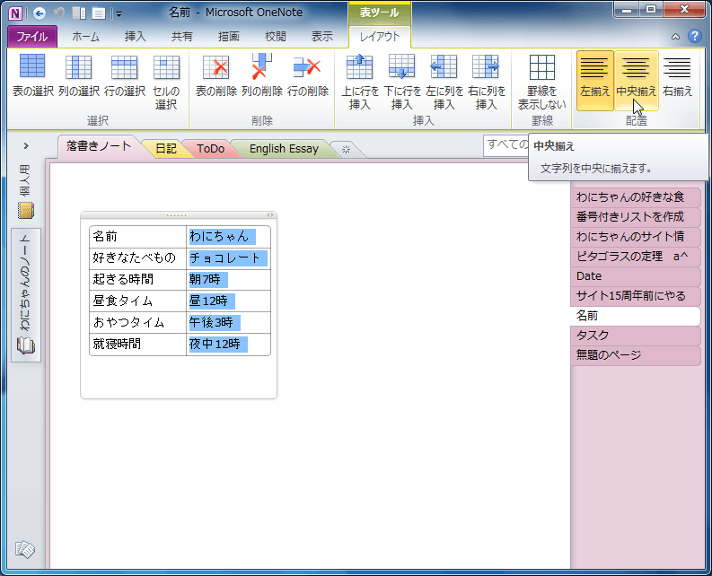
Task: Open the 個人用 notebook
Action: tap(26, 191)
